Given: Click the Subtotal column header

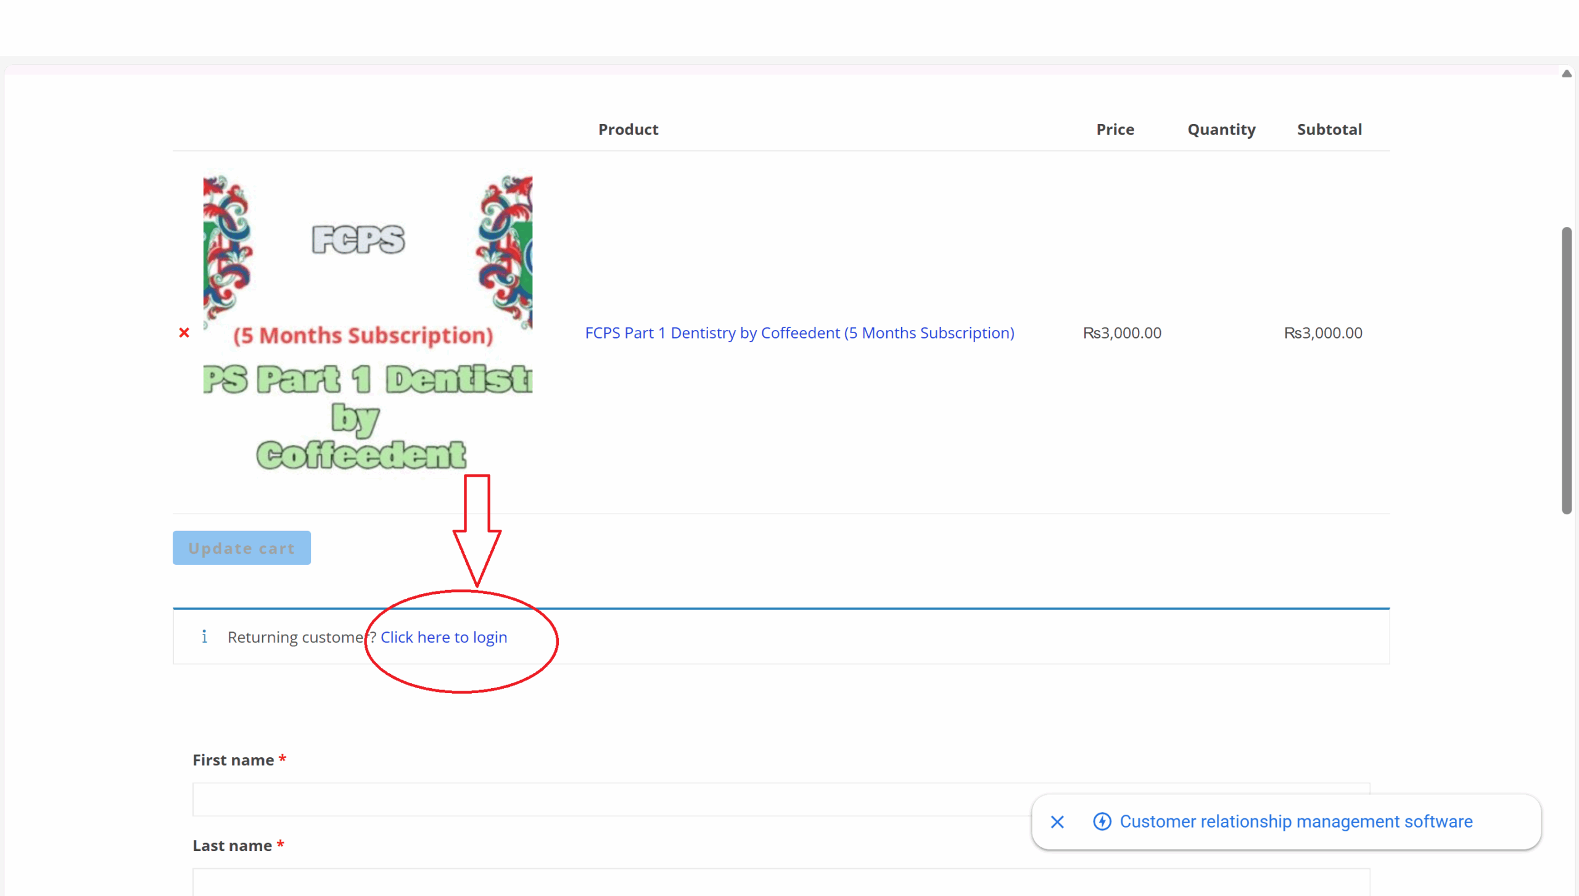Looking at the screenshot, I should click(x=1329, y=129).
